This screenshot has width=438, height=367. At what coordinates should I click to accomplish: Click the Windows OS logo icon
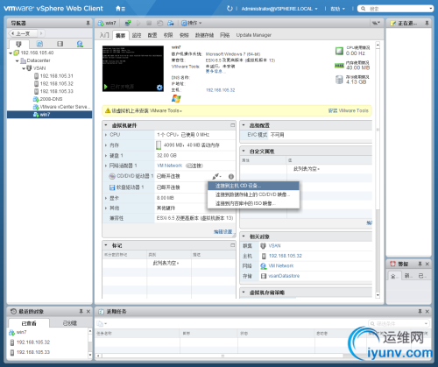(176, 98)
